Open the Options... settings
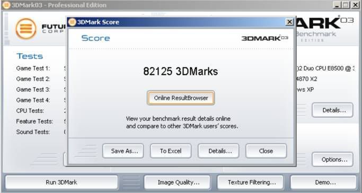 tap(333, 160)
